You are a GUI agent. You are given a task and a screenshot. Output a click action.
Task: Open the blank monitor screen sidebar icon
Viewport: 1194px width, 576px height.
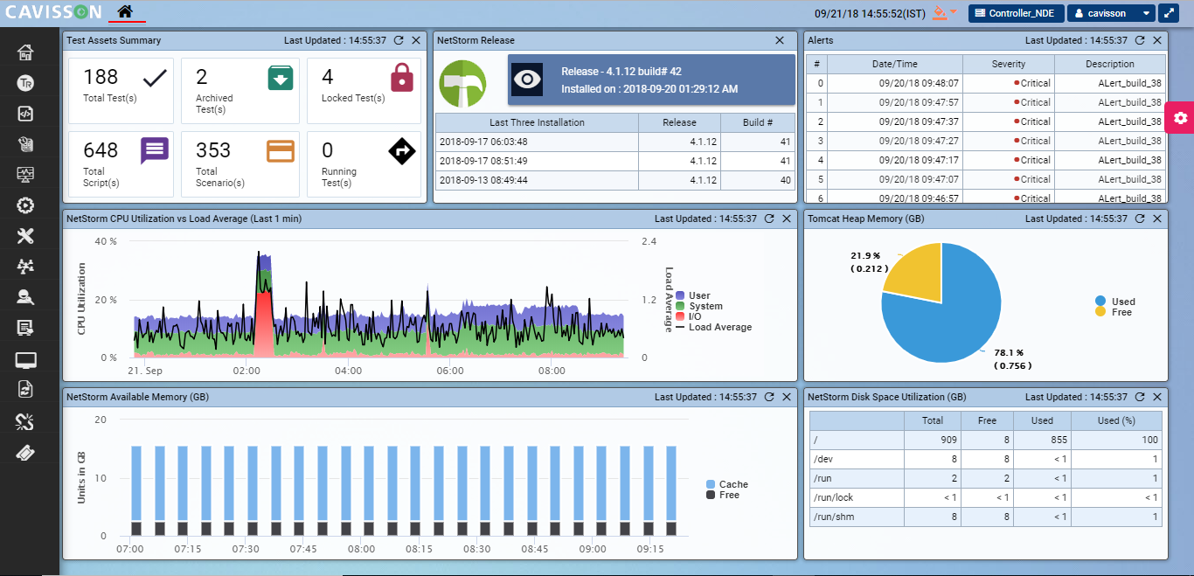(25, 359)
